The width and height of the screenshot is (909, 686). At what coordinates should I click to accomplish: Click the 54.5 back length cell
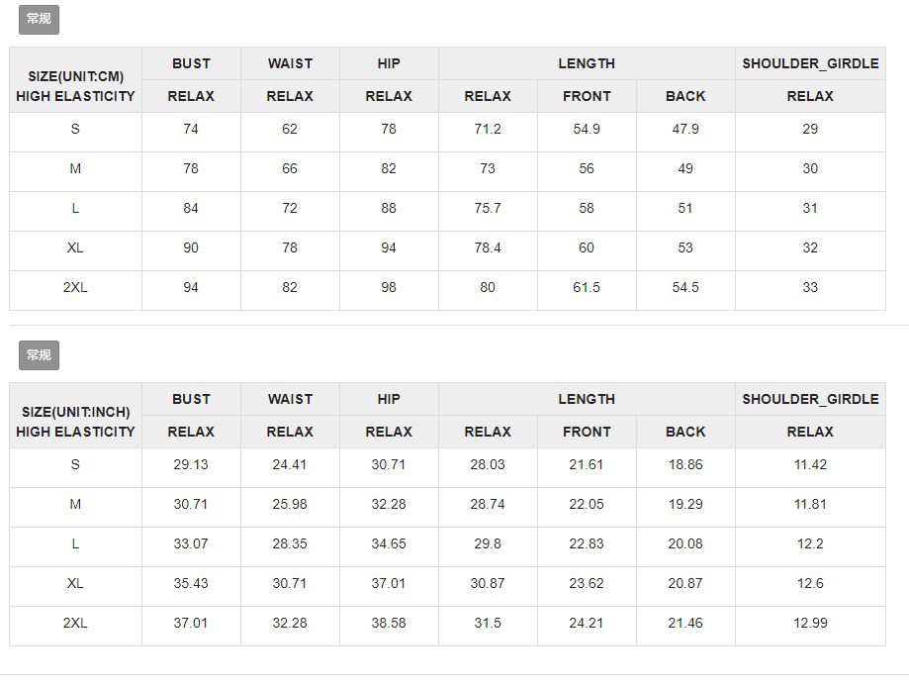pyautogui.click(x=685, y=287)
